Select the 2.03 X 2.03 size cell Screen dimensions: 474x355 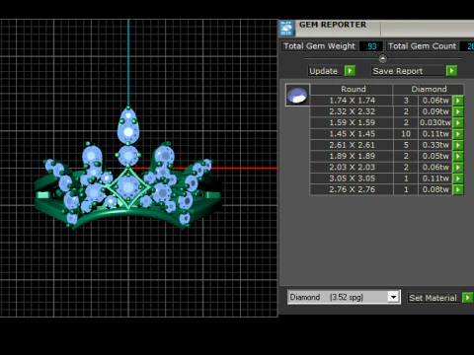coord(352,168)
